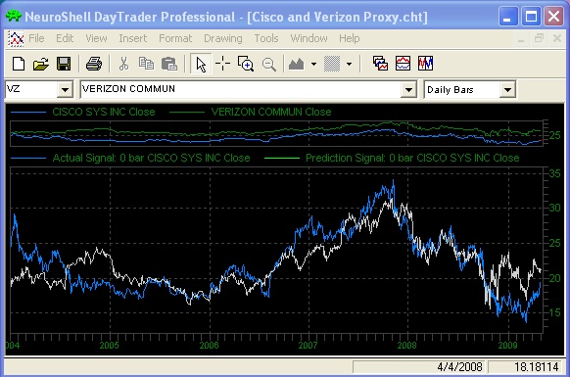Click the green NeuroShell title bar icon

tap(14, 17)
